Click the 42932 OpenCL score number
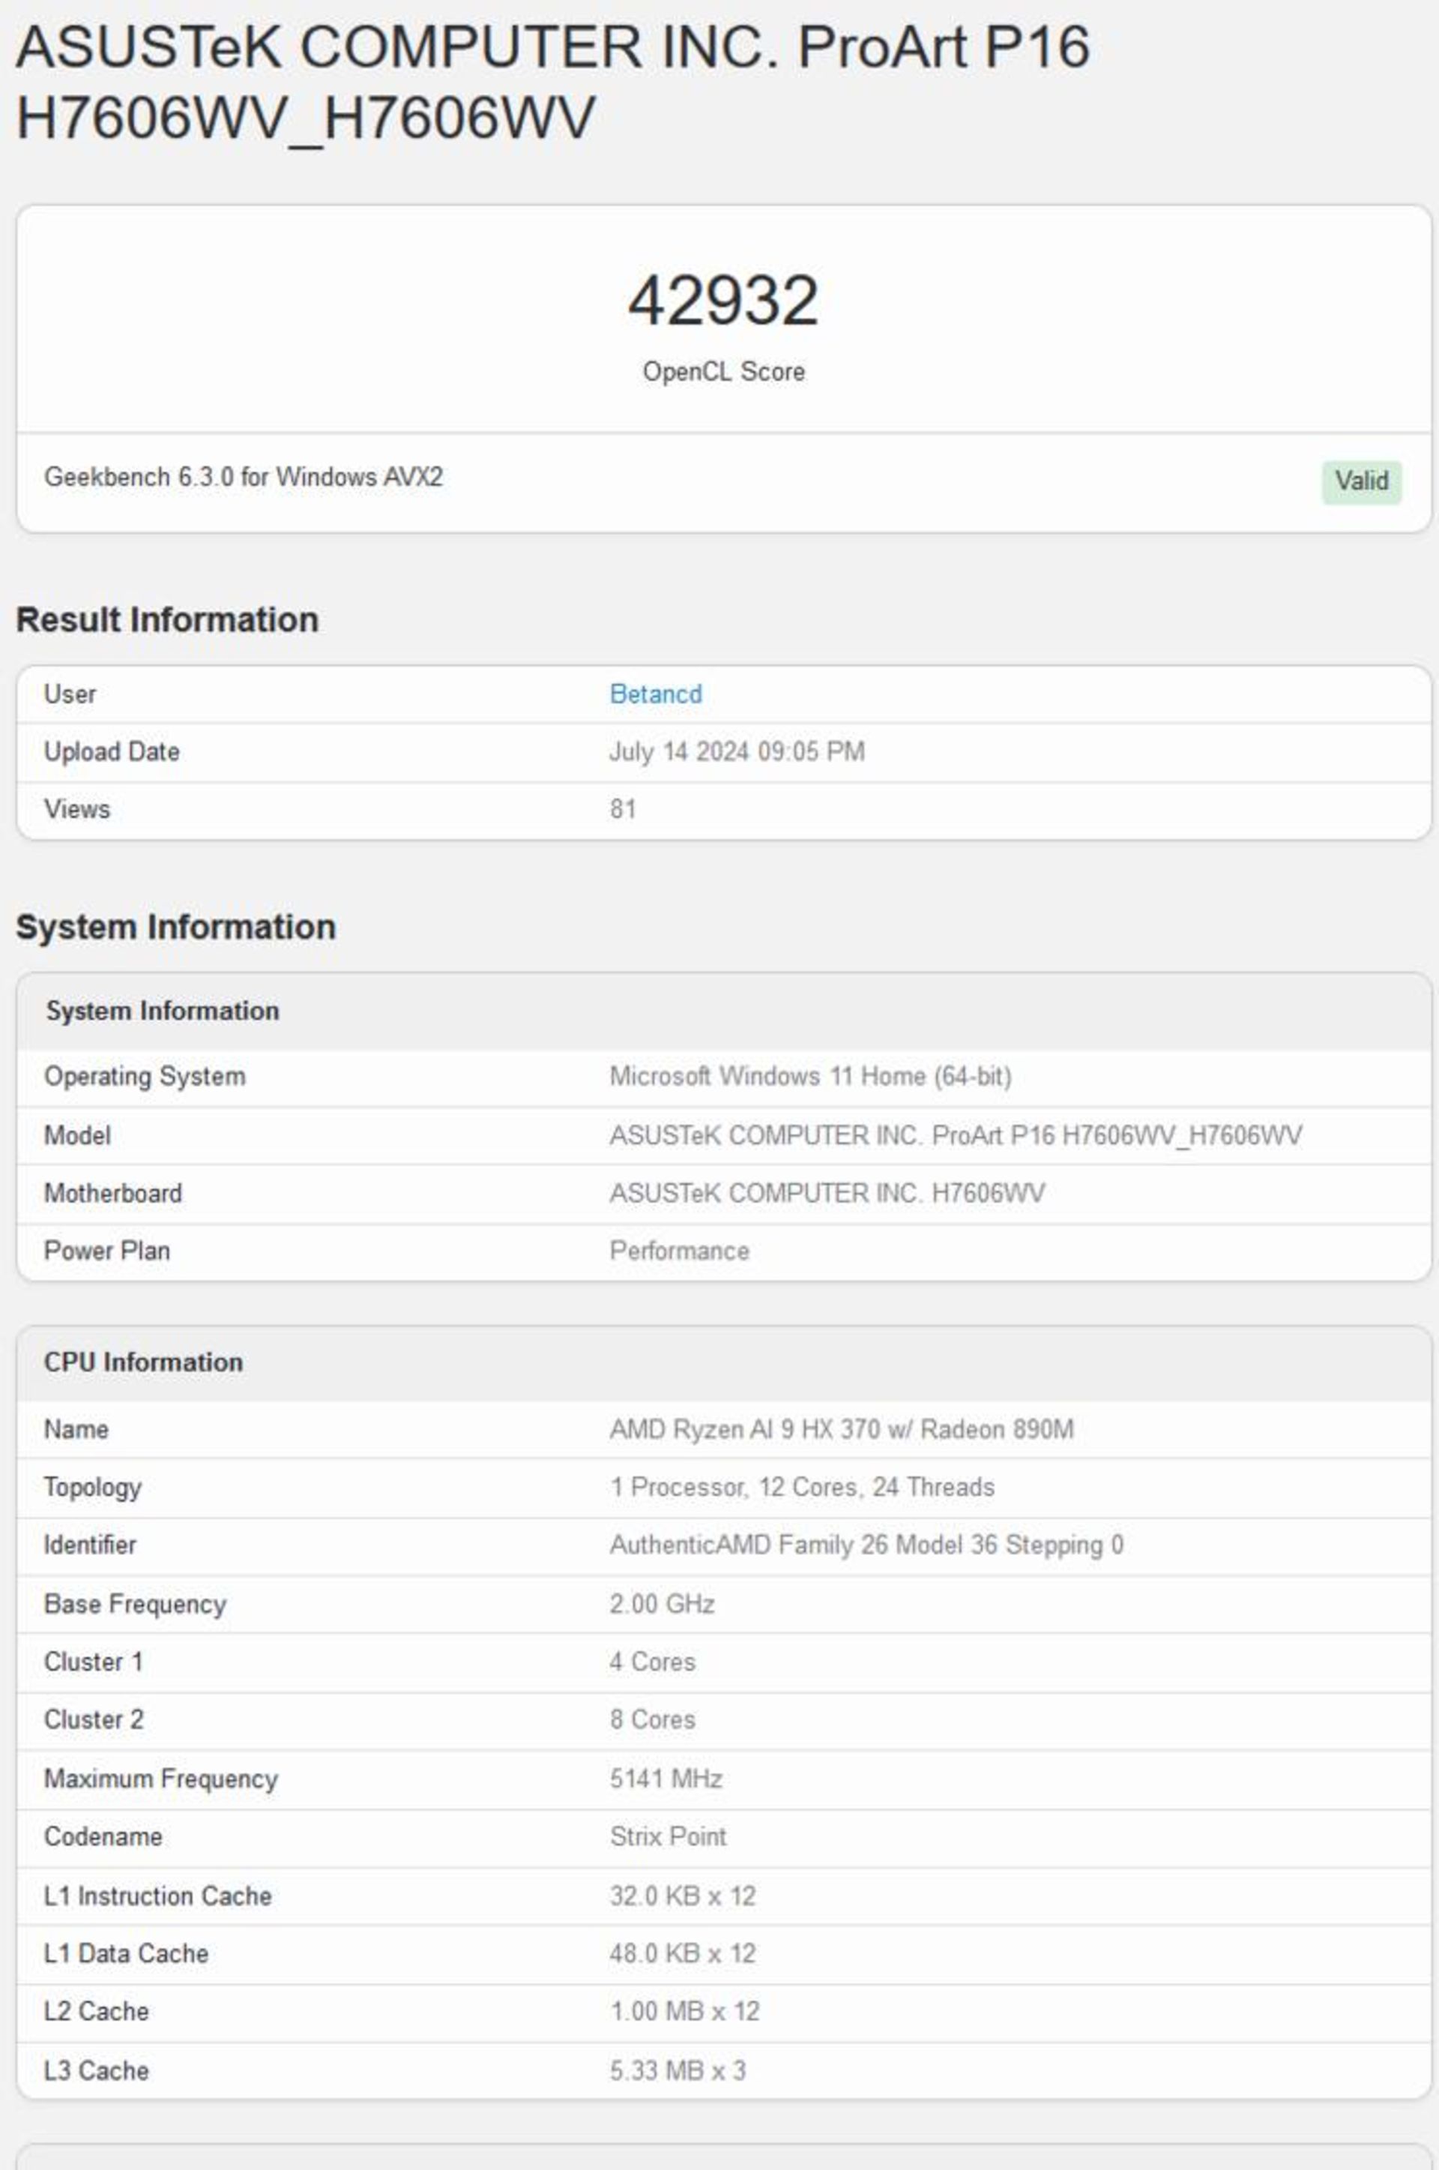 723,300
